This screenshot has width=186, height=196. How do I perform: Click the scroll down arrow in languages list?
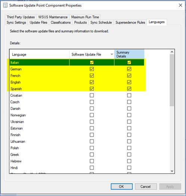[172, 171]
